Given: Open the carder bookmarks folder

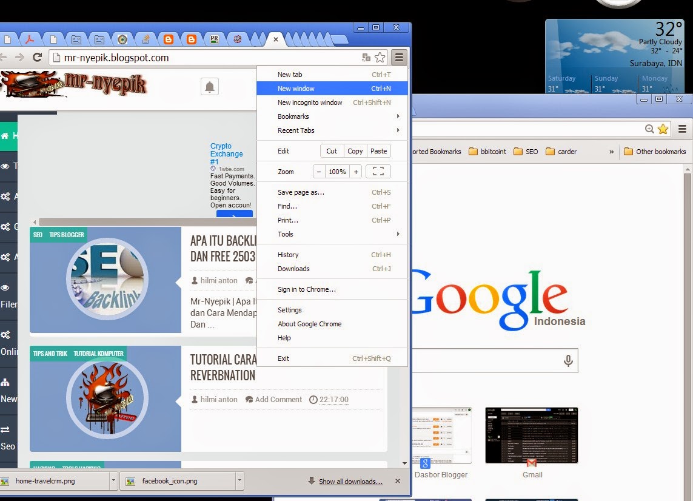Looking at the screenshot, I should coord(561,152).
